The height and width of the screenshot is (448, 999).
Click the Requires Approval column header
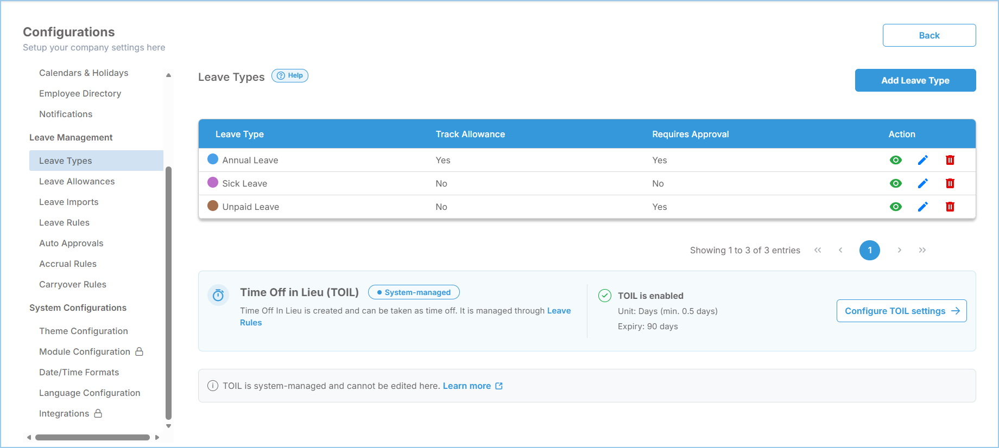[691, 134]
